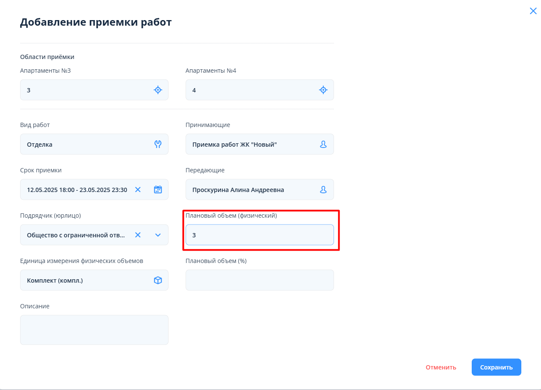Screen dimensions: 541x390
Task: Click cube icon in Единица измерения field
Action: tap(158, 280)
